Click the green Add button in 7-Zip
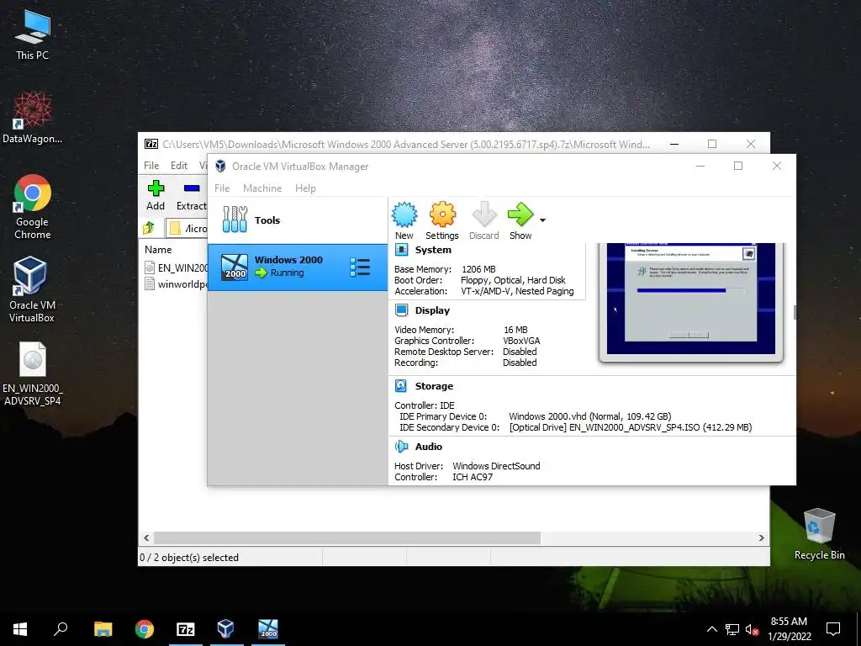861x646 pixels. tap(156, 195)
